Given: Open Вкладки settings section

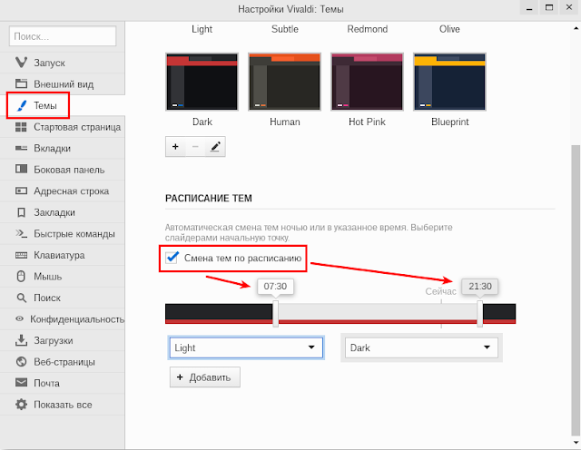Looking at the screenshot, I should 63,148.
